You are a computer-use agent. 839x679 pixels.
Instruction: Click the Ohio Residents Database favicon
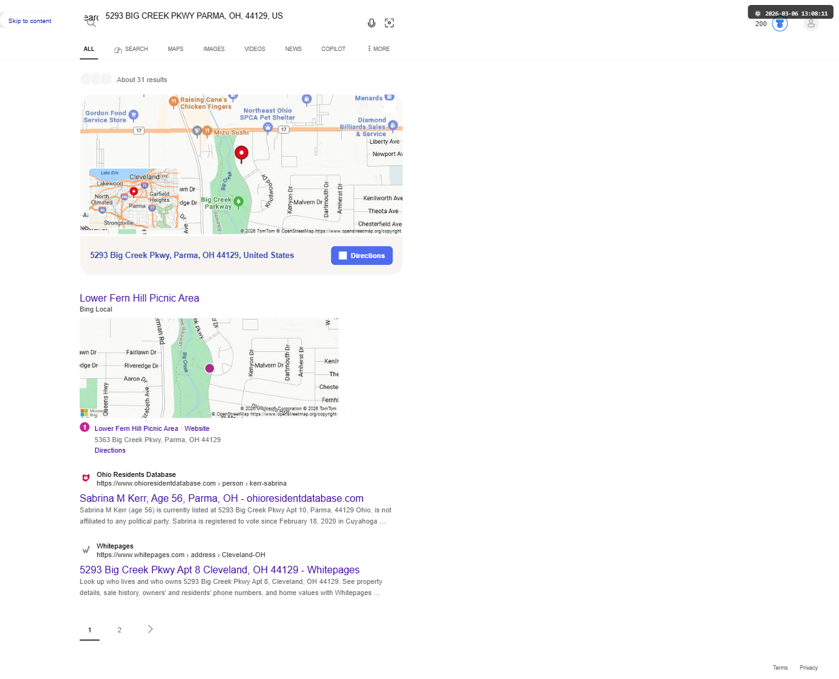(86, 478)
